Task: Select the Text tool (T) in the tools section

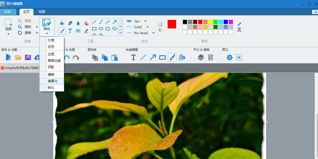Action: tap(70, 30)
